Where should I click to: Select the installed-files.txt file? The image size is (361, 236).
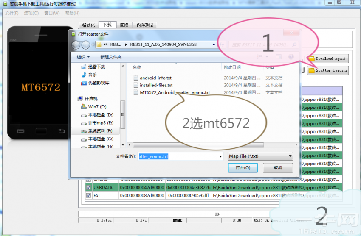click(x=156, y=85)
